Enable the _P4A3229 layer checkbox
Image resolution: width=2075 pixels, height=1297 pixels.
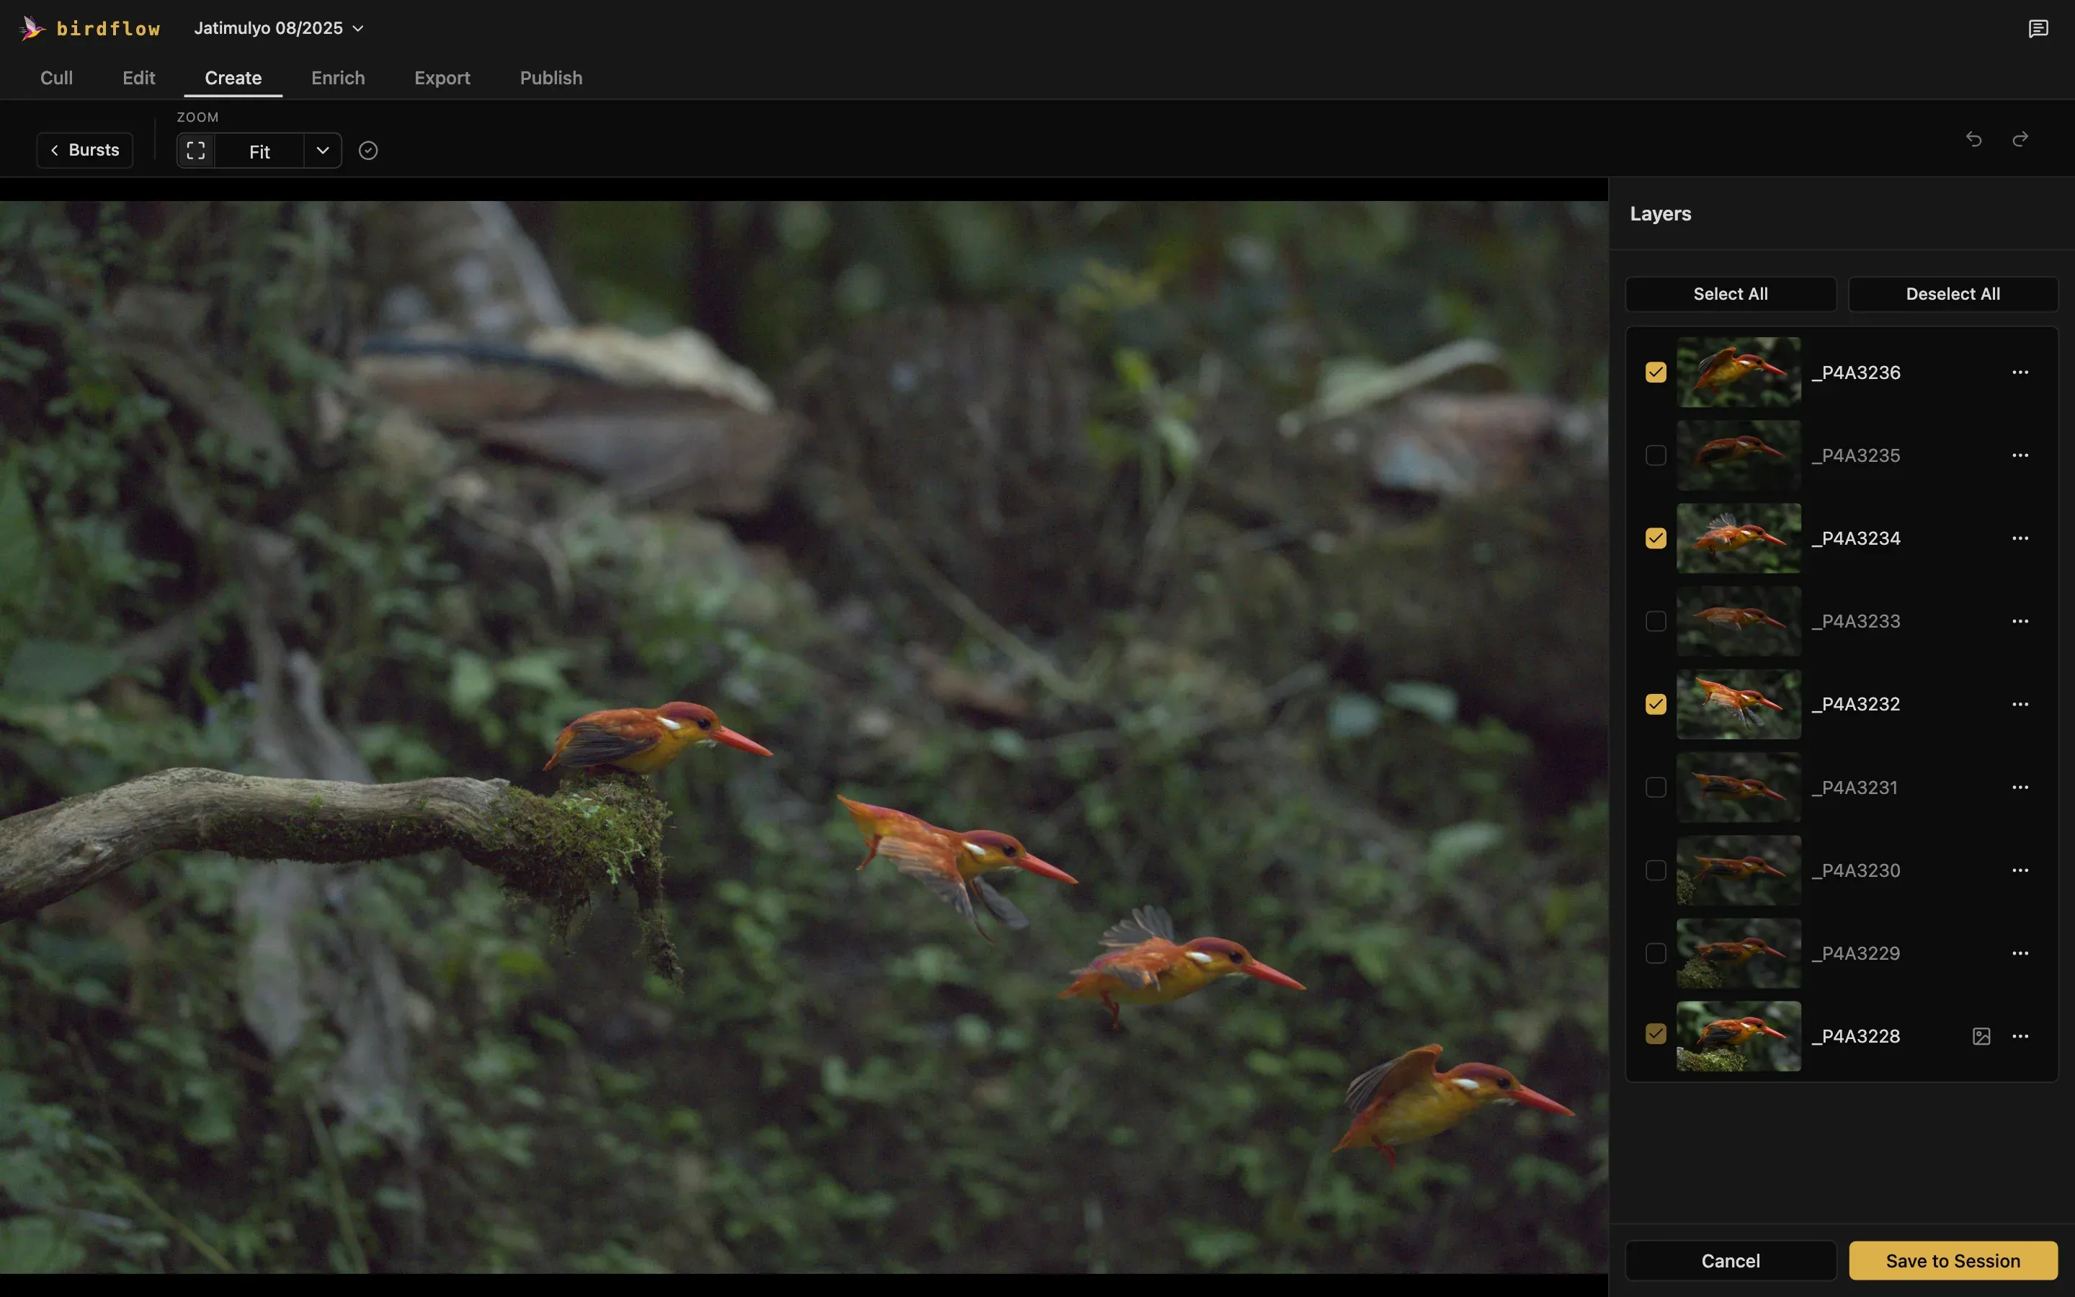(1656, 953)
